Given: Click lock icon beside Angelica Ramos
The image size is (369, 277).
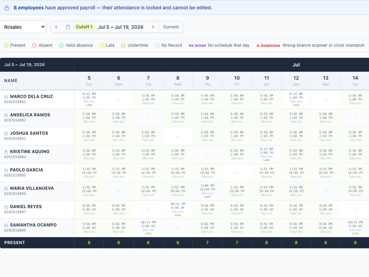Looking at the screenshot, I should click(x=6, y=115).
